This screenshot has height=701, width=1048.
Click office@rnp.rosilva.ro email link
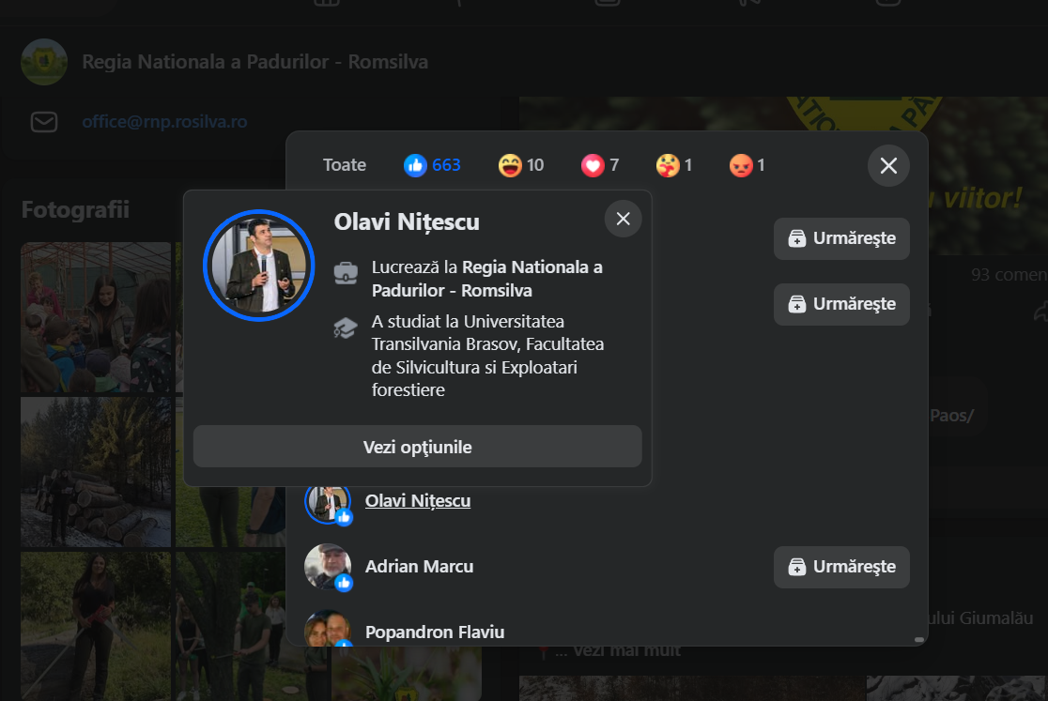coord(164,122)
